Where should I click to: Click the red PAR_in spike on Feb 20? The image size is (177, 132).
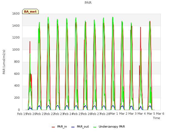[30, 47]
